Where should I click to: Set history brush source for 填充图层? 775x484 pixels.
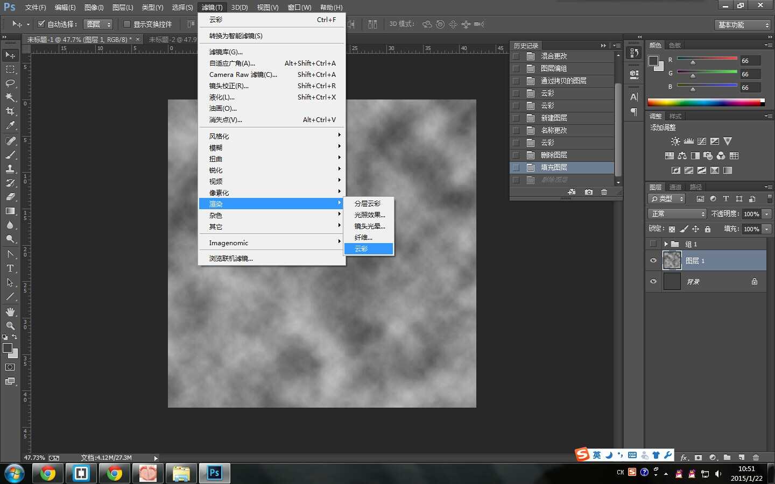(516, 167)
